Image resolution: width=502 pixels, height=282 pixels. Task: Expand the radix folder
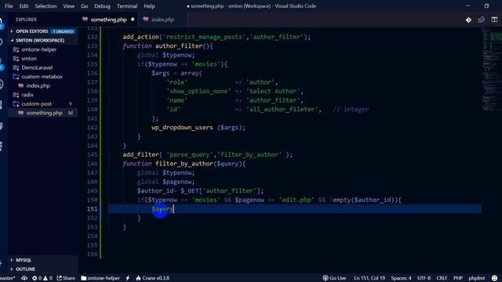(x=27, y=95)
